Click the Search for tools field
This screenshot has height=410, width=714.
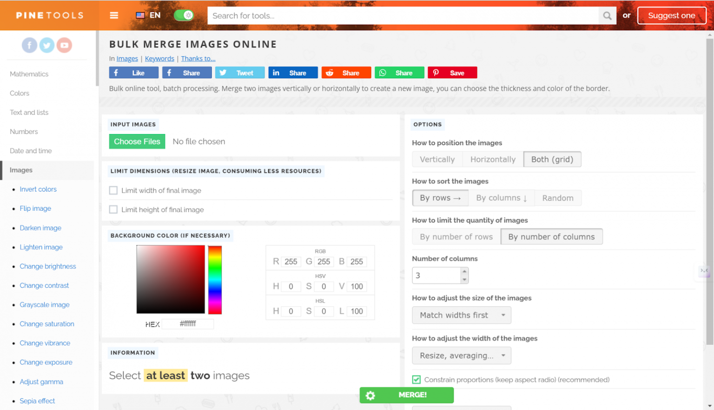click(x=403, y=16)
